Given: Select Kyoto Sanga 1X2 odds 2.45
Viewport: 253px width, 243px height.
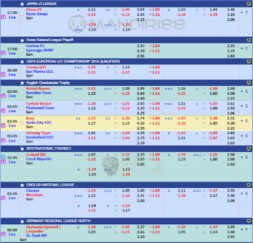Looking at the screenshot, I should pyautogui.click(x=141, y=15).
